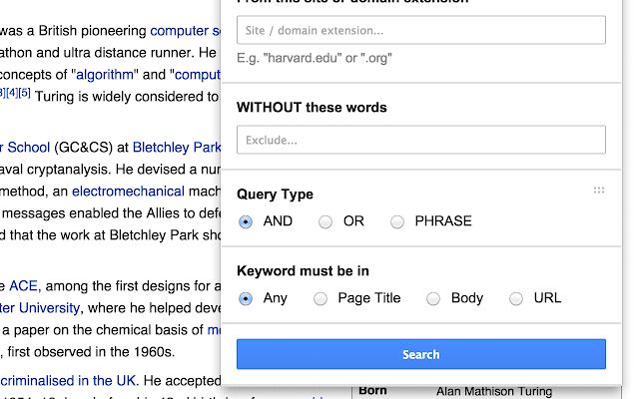Jump to citation reference [5]

(x=24, y=94)
